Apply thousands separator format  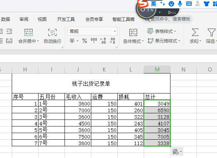94,41
